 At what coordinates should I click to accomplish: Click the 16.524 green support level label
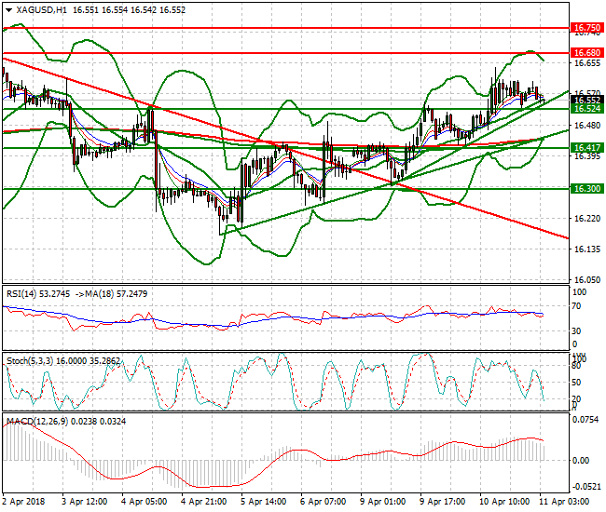point(587,108)
